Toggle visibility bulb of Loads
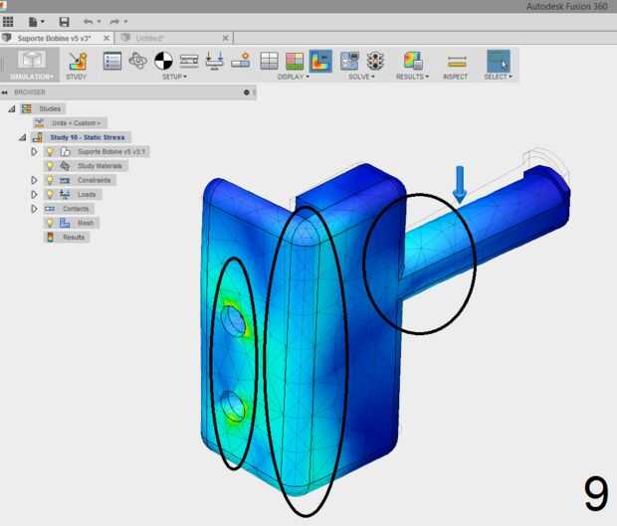The image size is (617, 526). coord(50,195)
